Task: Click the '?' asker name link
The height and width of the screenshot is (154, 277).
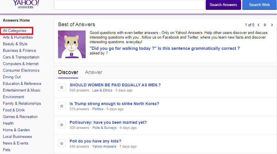Action: (107, 53)
